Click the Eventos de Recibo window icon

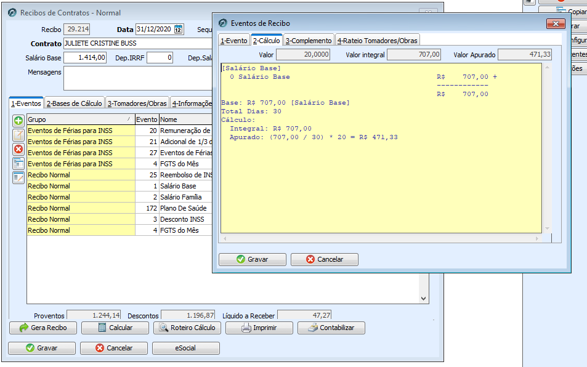point(223,23)
